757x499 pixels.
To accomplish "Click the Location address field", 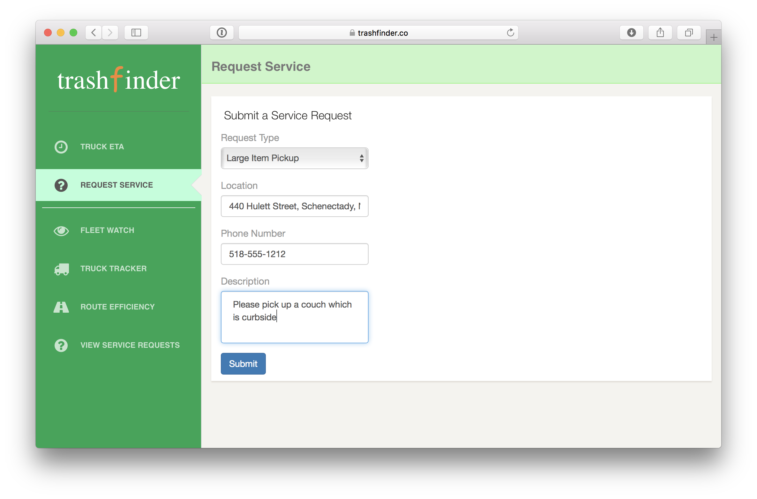I will [294, 206].
